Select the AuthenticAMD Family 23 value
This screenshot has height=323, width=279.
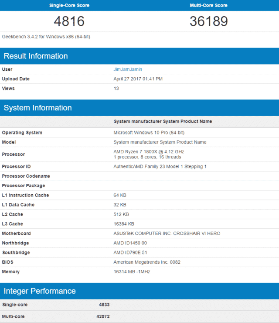click(160, 166)
